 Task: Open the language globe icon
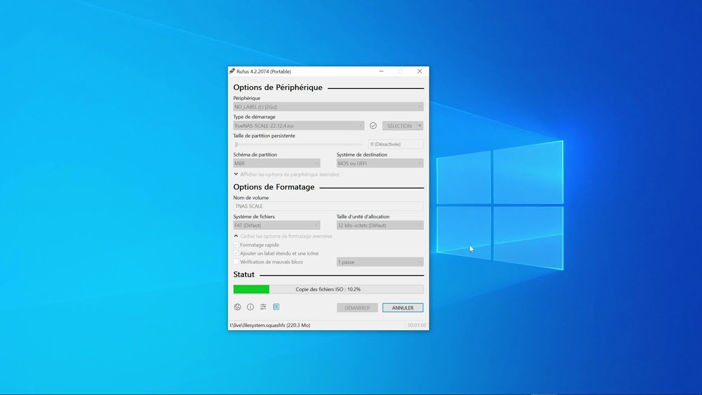(237, 307)
